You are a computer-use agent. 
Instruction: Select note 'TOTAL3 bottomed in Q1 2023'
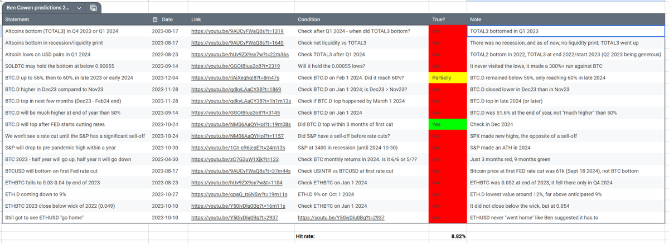(x=567, y=31)
